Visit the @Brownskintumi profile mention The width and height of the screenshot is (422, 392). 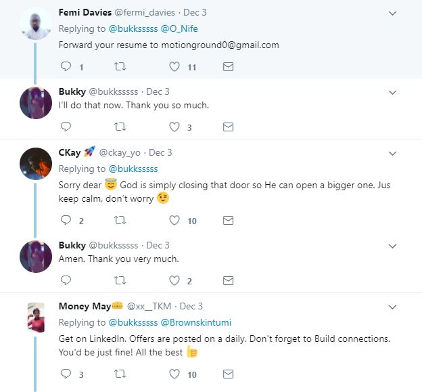click(197, 322)
